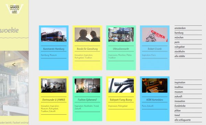The image size is (206, 125).
Task: Open AEBK Kartenbüro card title
Action: tap(154, 100)
